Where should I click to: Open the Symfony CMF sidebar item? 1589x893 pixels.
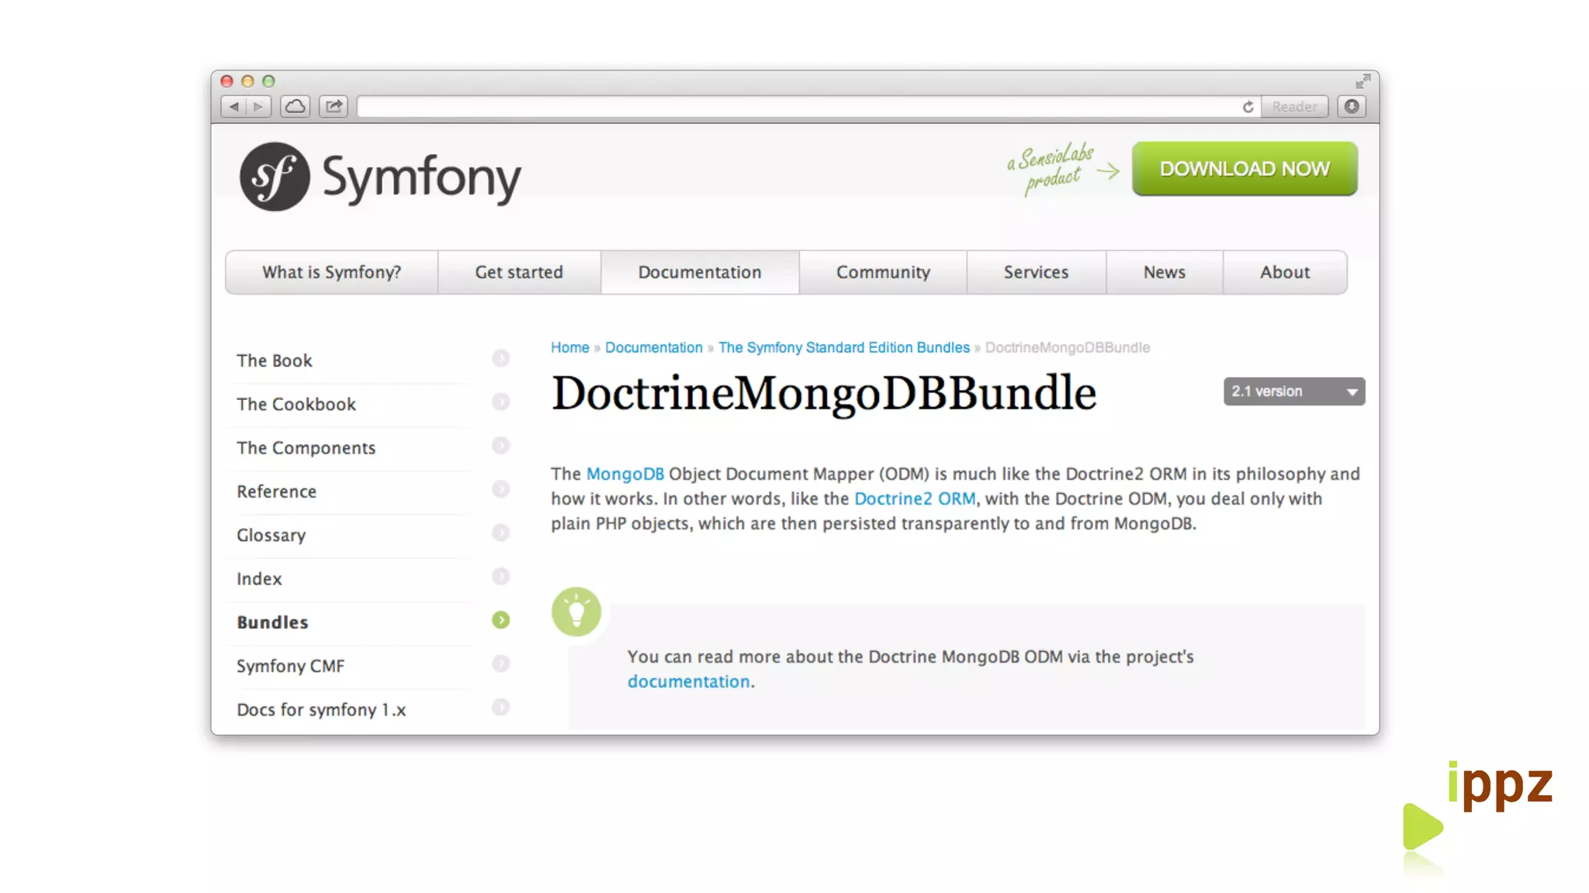290,666
